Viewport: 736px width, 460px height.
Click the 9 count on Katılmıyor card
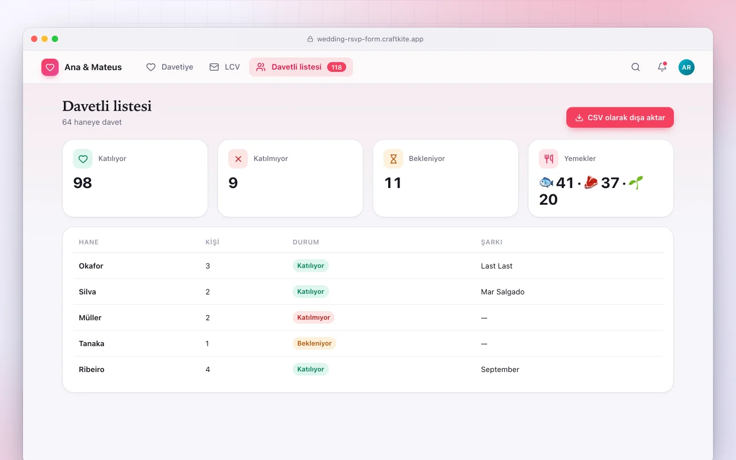pos(233,183)
